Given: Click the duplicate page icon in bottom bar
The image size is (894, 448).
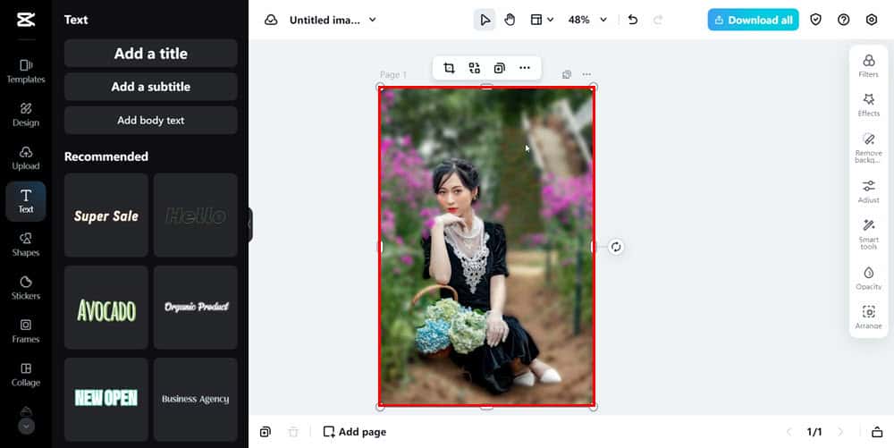Looking at the screenshot, I should tap(266, 432).
